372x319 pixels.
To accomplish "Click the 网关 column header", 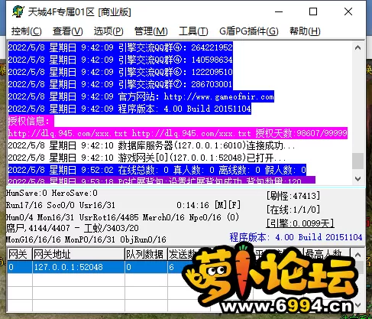I will click(x=19, y=254).
